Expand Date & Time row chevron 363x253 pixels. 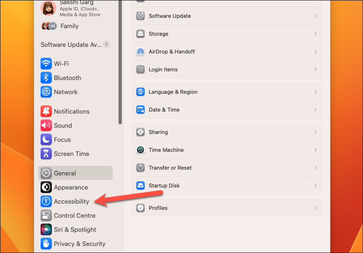pos(315,110)
